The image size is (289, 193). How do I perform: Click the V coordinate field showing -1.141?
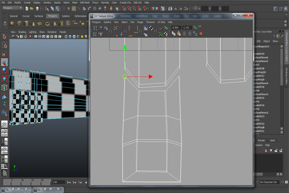point(187,28)
